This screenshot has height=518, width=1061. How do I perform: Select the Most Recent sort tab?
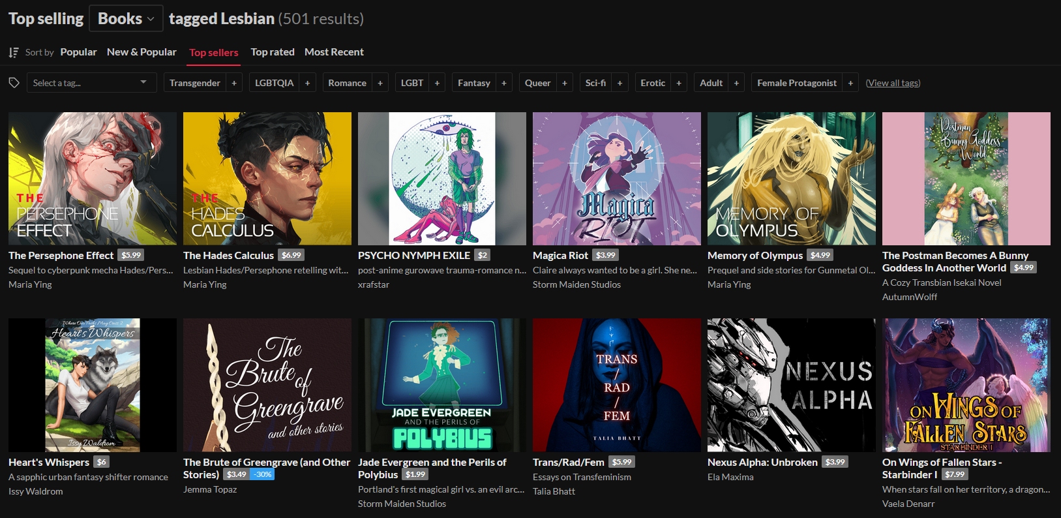pyautogui.click(x=334, y=52)
